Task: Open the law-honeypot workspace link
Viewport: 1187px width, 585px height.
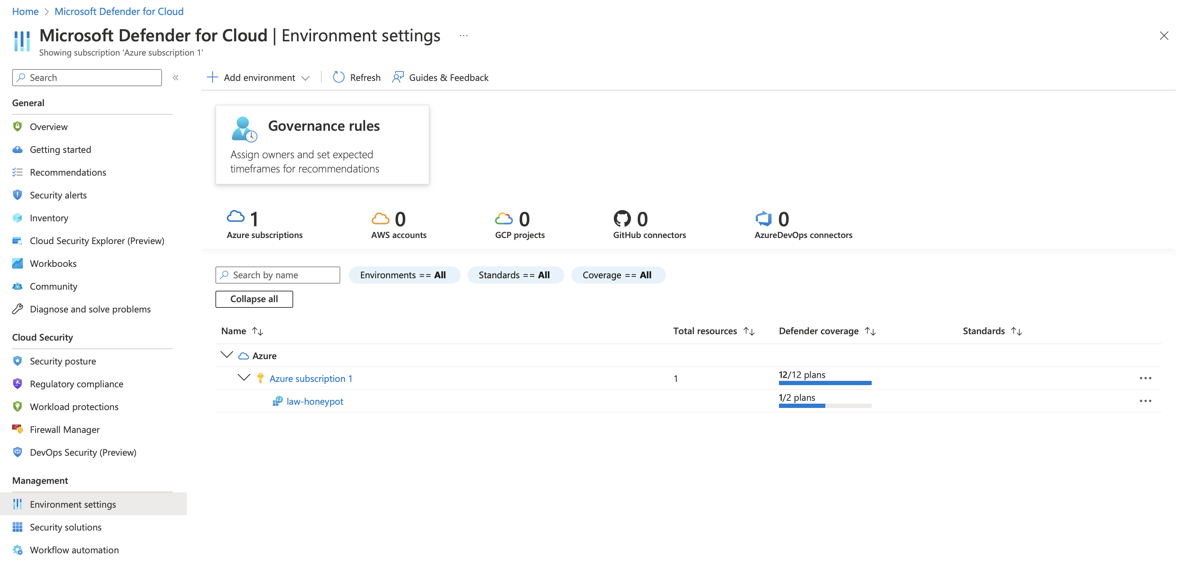Action: tap(315, 402)
